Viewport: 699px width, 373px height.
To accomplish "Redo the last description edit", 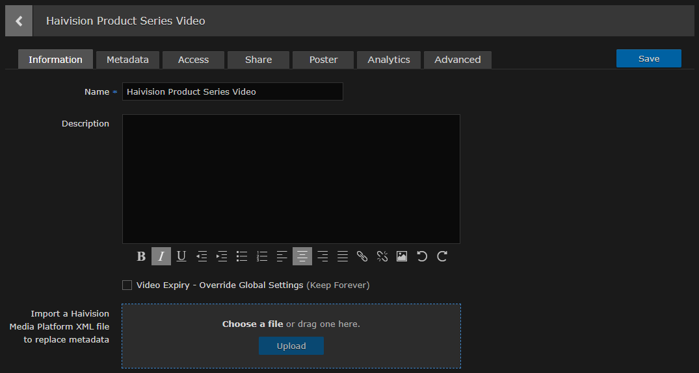I will 442,256.
